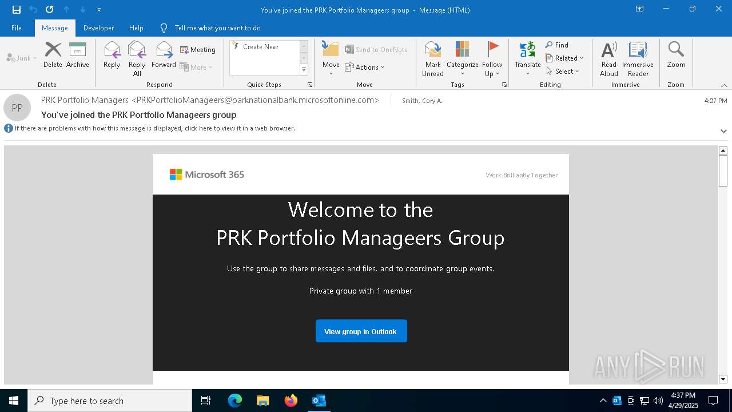
Task: Click the Zoom magnifier button
Action: 676,55
